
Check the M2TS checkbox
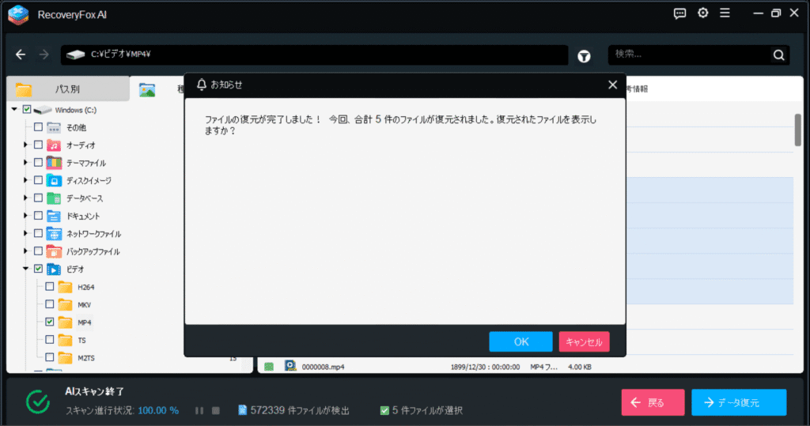50,356
